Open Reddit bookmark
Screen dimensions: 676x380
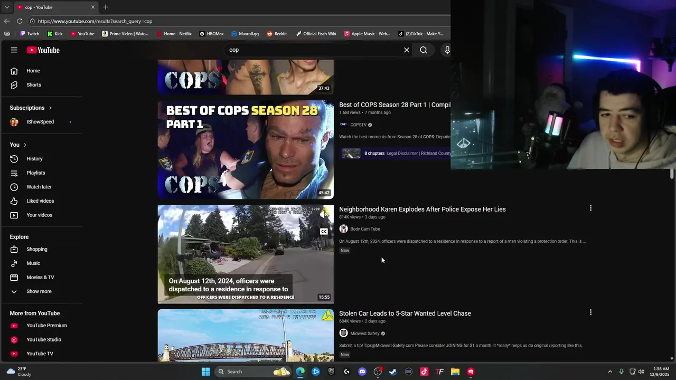277,34
